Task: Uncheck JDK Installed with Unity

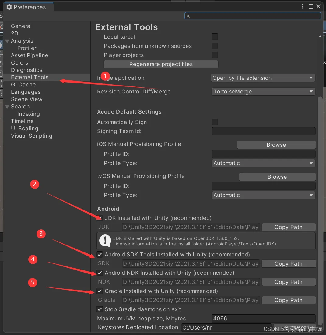Action: click(100, 218)
